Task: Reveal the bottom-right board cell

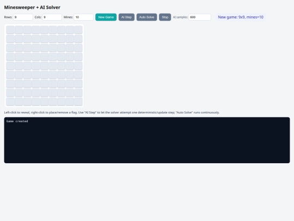Action: [78, 101]
